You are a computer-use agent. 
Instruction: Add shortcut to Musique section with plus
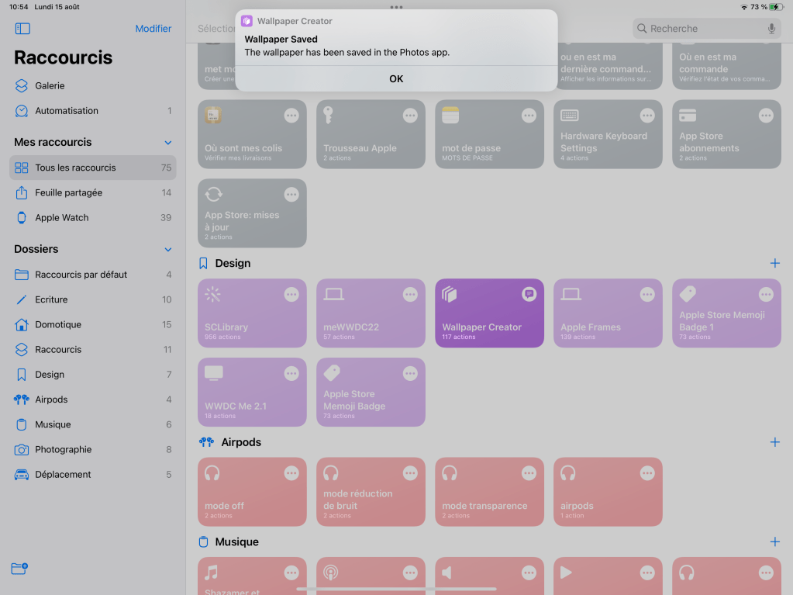point(774,542)
